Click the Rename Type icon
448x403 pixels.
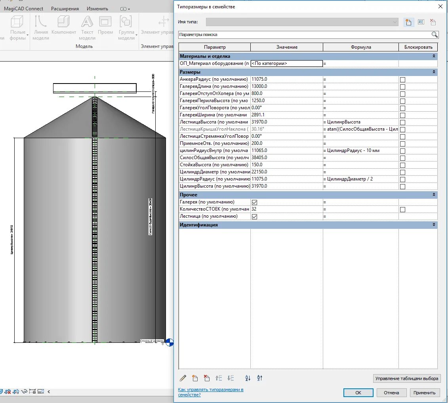[x=421, y=22]
